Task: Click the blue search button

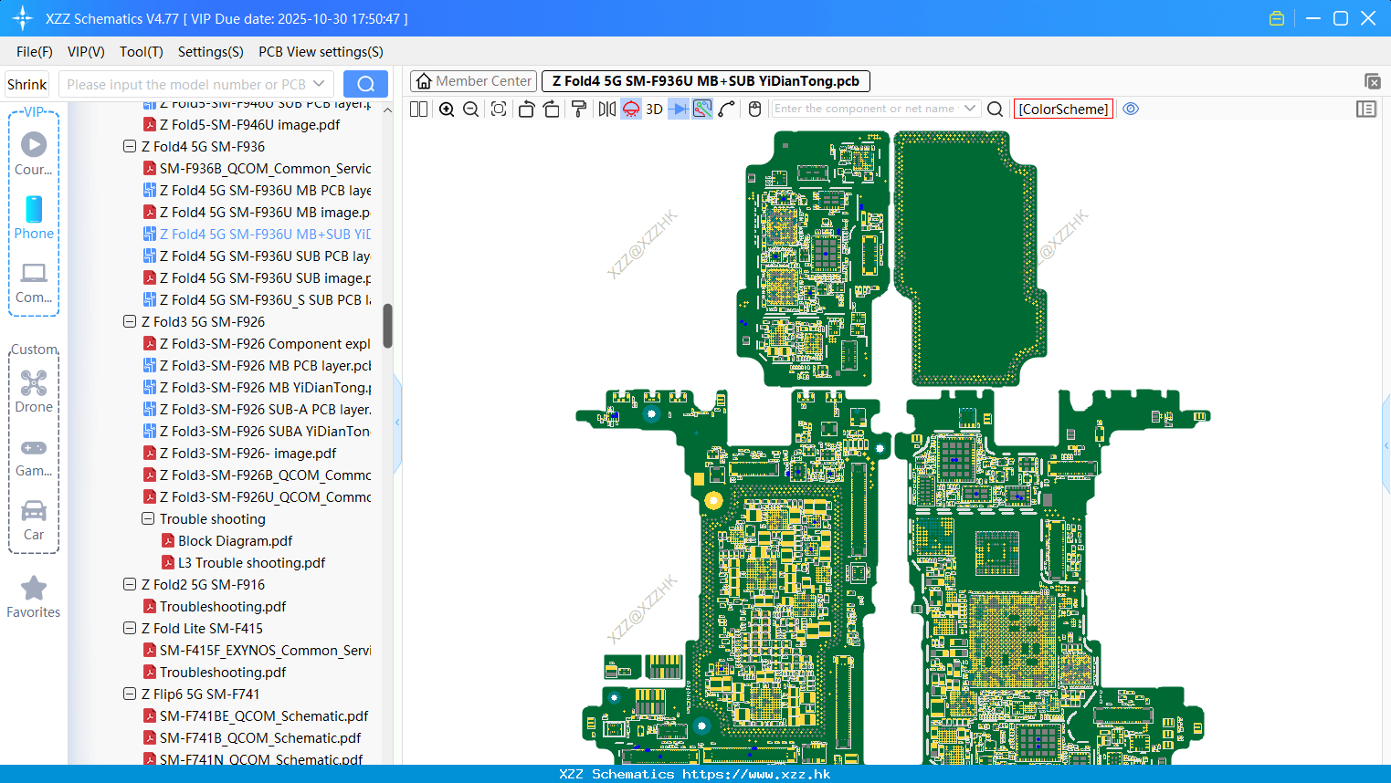Action: click(x=365, y=84)
